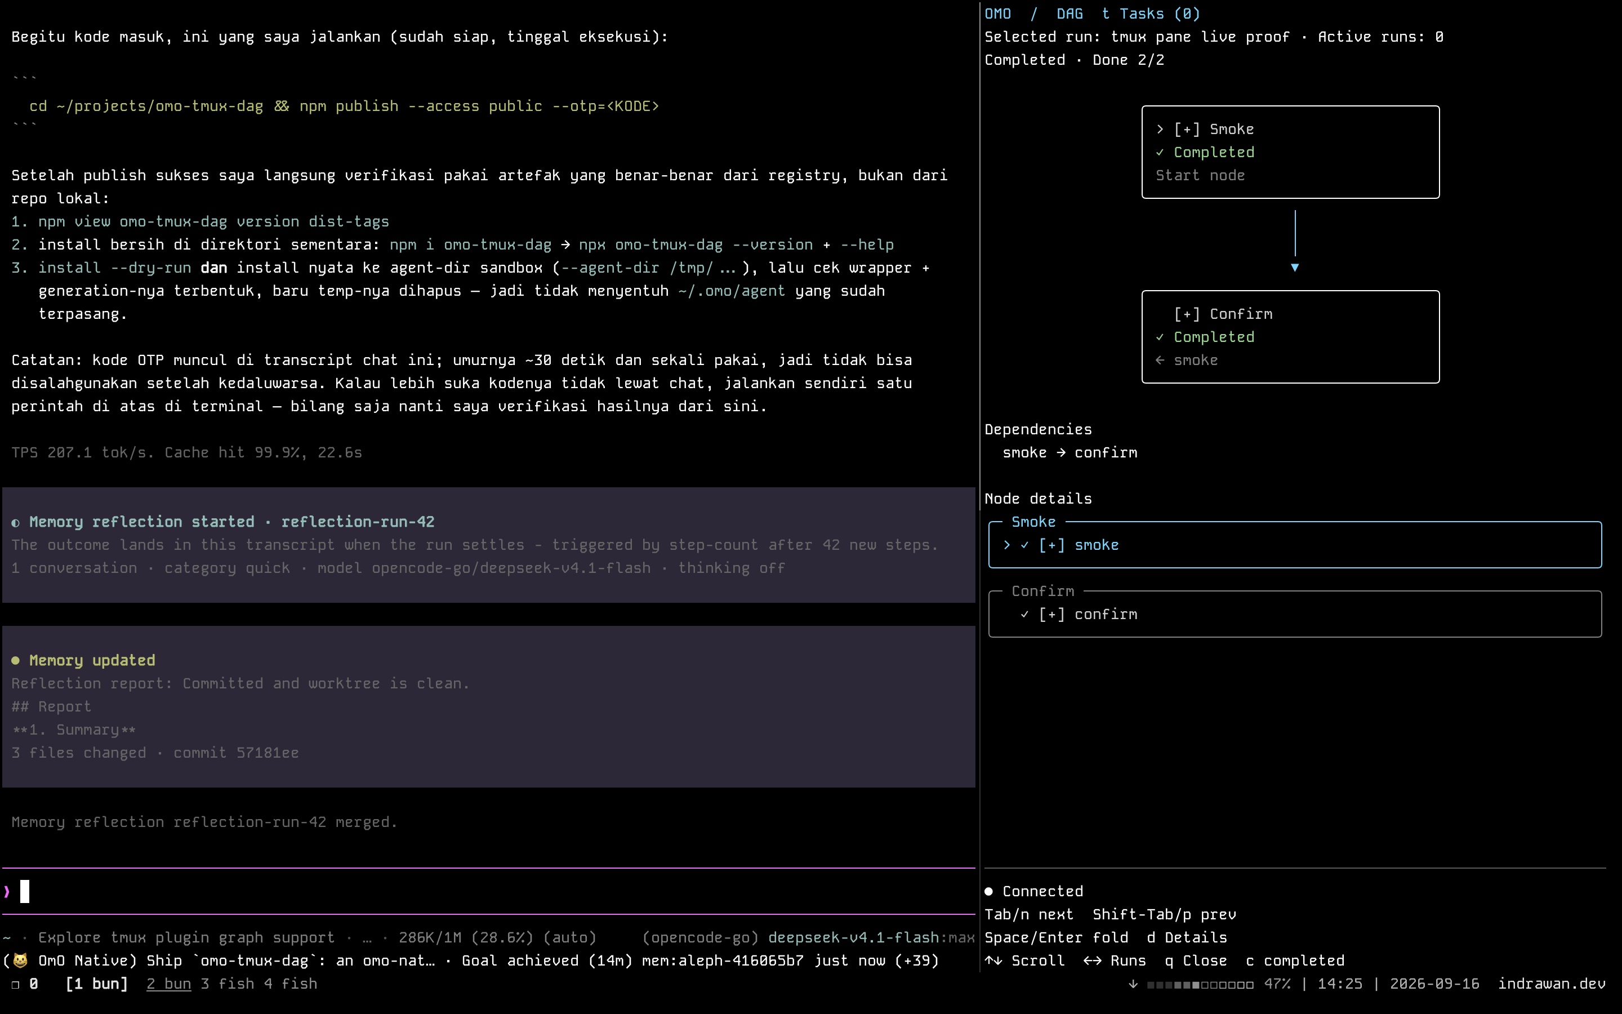1622x1014 pixels.
Task: Click the 2026-09-16 date in status bar
Action: click(x=1434, y=984)
